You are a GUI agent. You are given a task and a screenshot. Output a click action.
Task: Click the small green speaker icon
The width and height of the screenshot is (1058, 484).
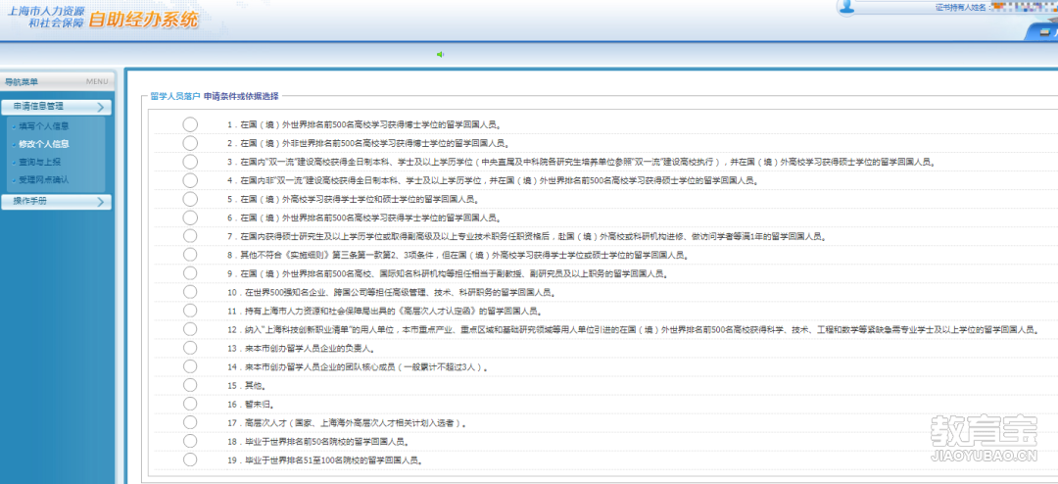441,54
